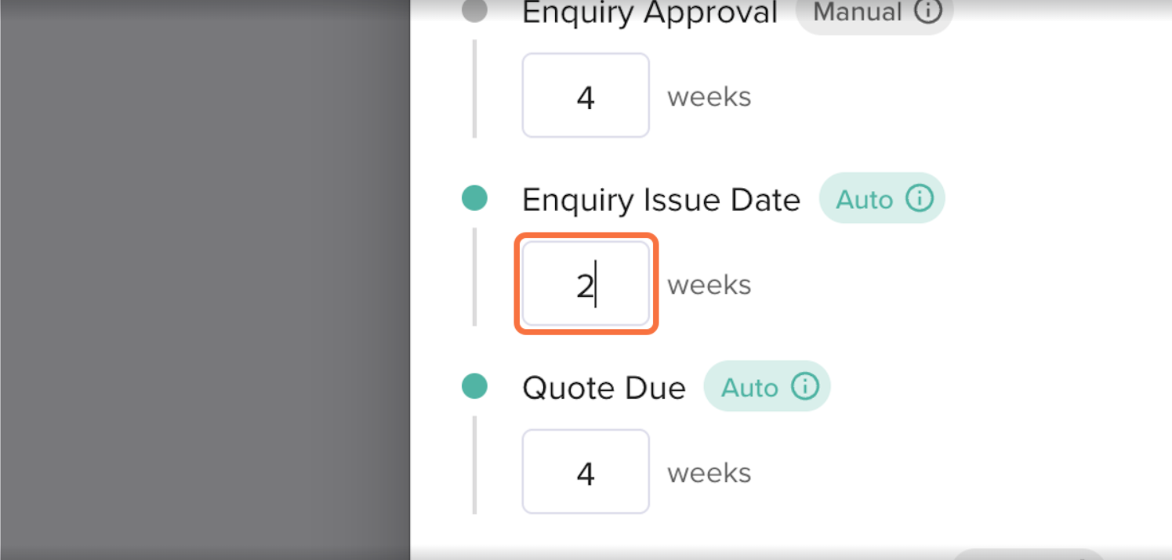Image resolution: width=1172 pixels, height=560 pixels.
Task: Click "weeks" text next to Quote Due input
Action: [709, 473]
